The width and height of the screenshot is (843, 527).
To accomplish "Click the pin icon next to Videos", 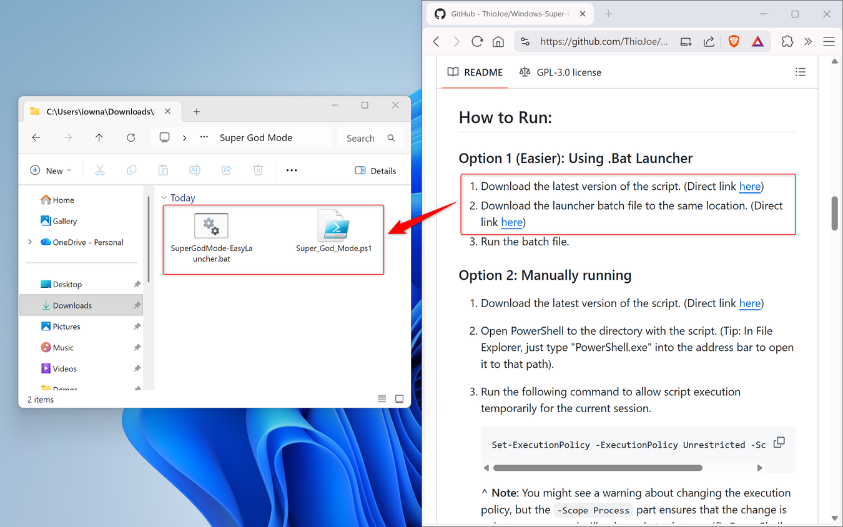I will pos(137,369).
